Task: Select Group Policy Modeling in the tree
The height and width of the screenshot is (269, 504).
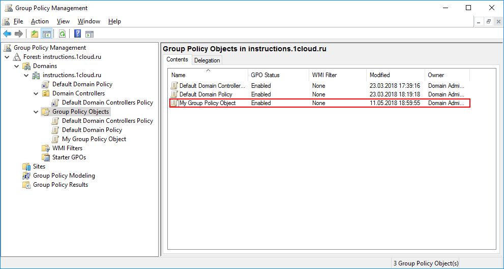Action: click(64, 176)
